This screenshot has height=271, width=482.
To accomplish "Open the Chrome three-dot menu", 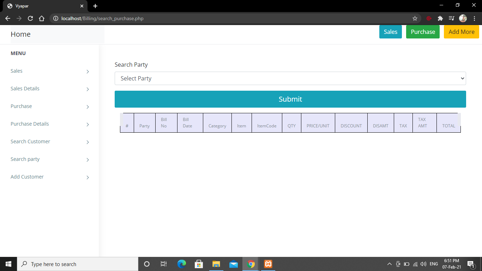I will click(x=474, y=18).
